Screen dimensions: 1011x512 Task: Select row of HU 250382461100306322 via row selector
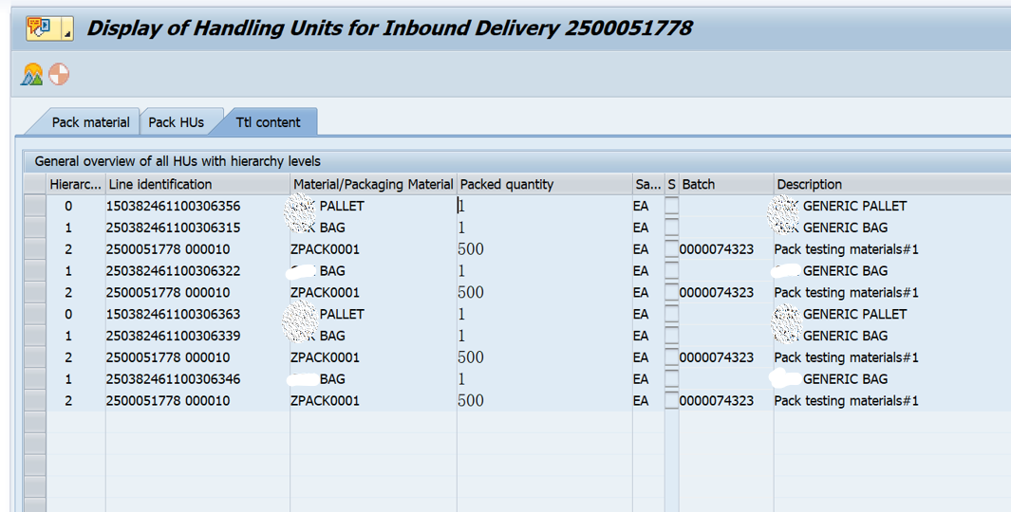35,270
